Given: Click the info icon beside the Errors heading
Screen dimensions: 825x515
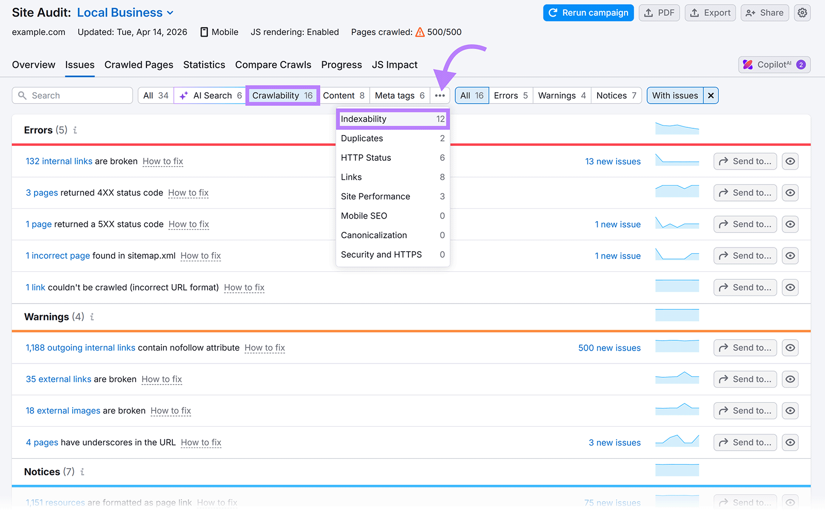Looking at the screenshot, I should pos(74,130).
